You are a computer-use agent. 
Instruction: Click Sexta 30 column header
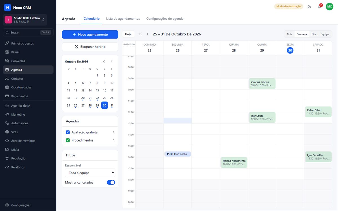[290, 48]
